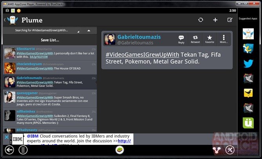Click choclateboysam avatar thumbnail

click(10, 68)
